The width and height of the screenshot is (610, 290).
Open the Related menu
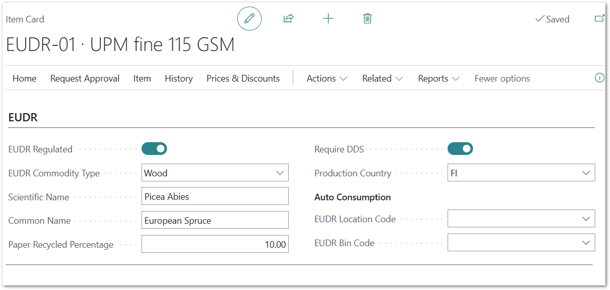(x=382, y=78)
